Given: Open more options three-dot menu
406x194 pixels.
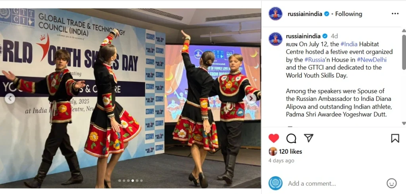Looking at the screenshot, I should coord(395,14).
